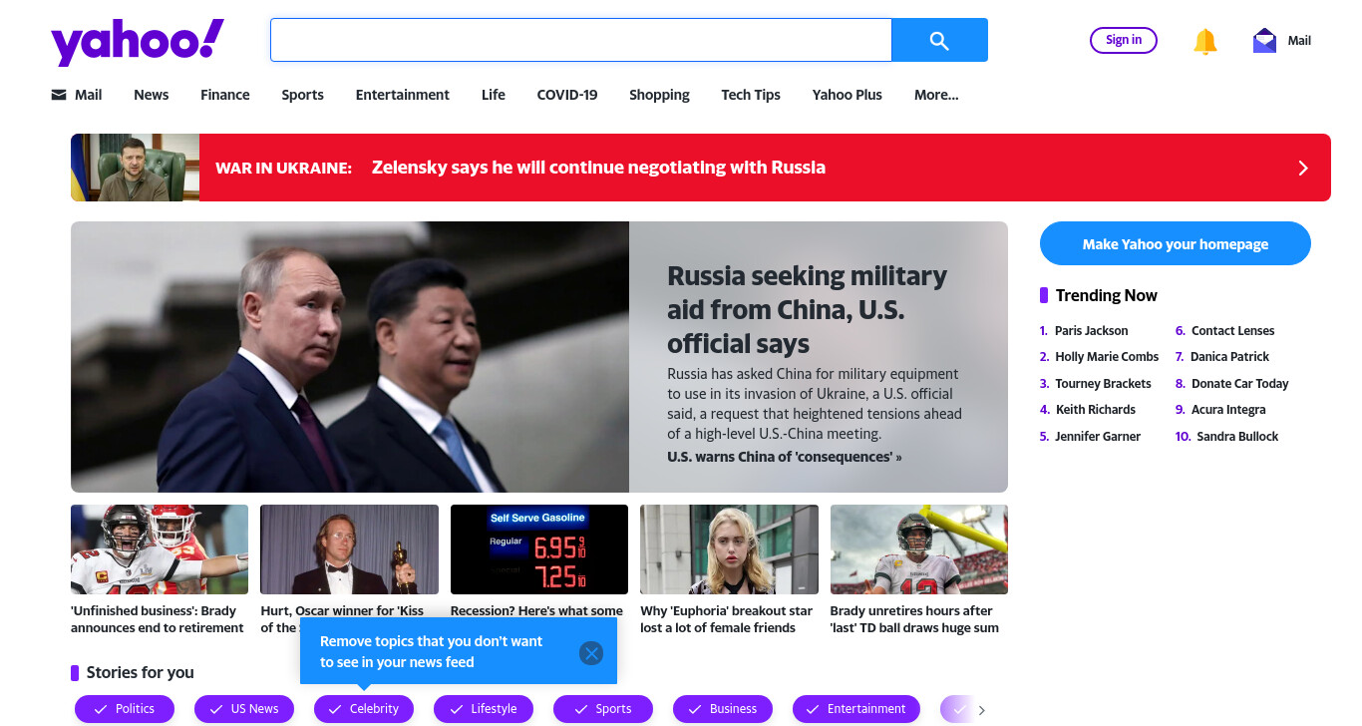Expand the More... navigation menu
This screenshot has width=1362, height=726.
coord(936,95)
